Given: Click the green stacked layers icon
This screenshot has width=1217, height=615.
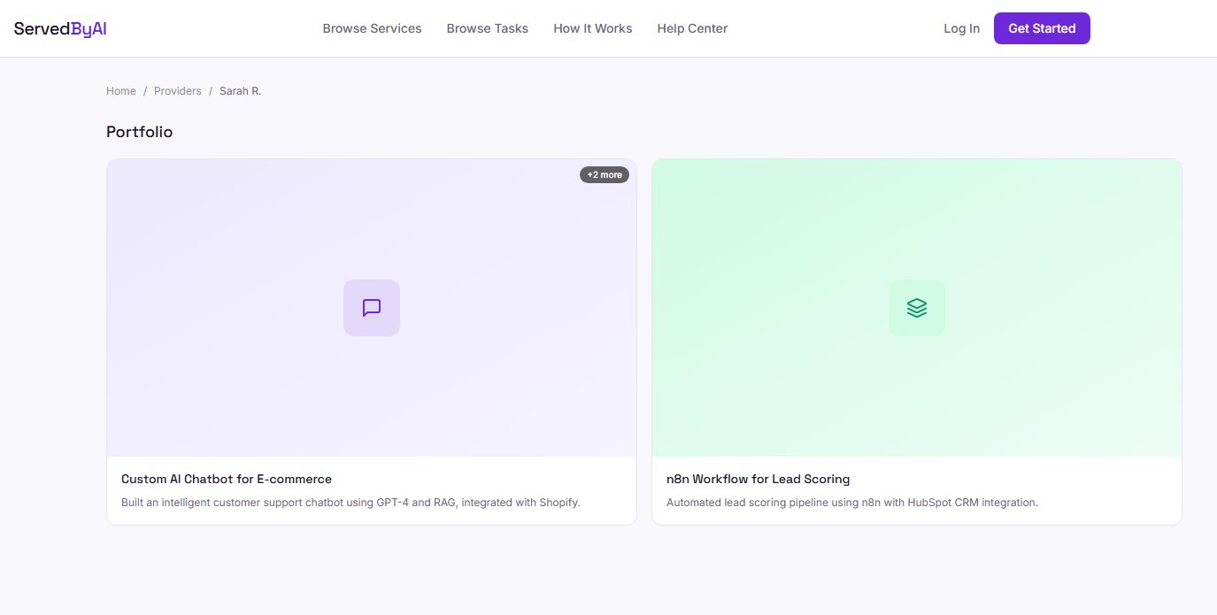Looking at the screenshot, I should [917, 308].
